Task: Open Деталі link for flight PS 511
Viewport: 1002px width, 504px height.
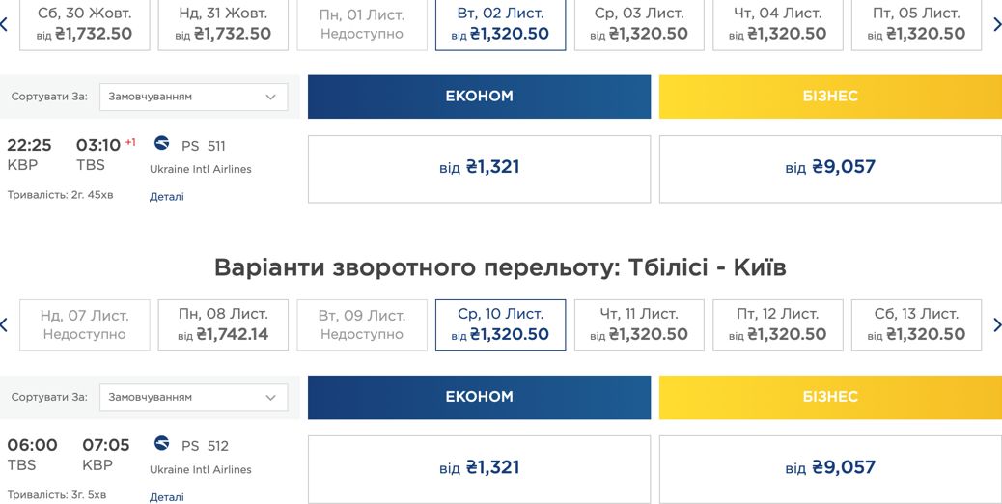Action: click(167, 197)
